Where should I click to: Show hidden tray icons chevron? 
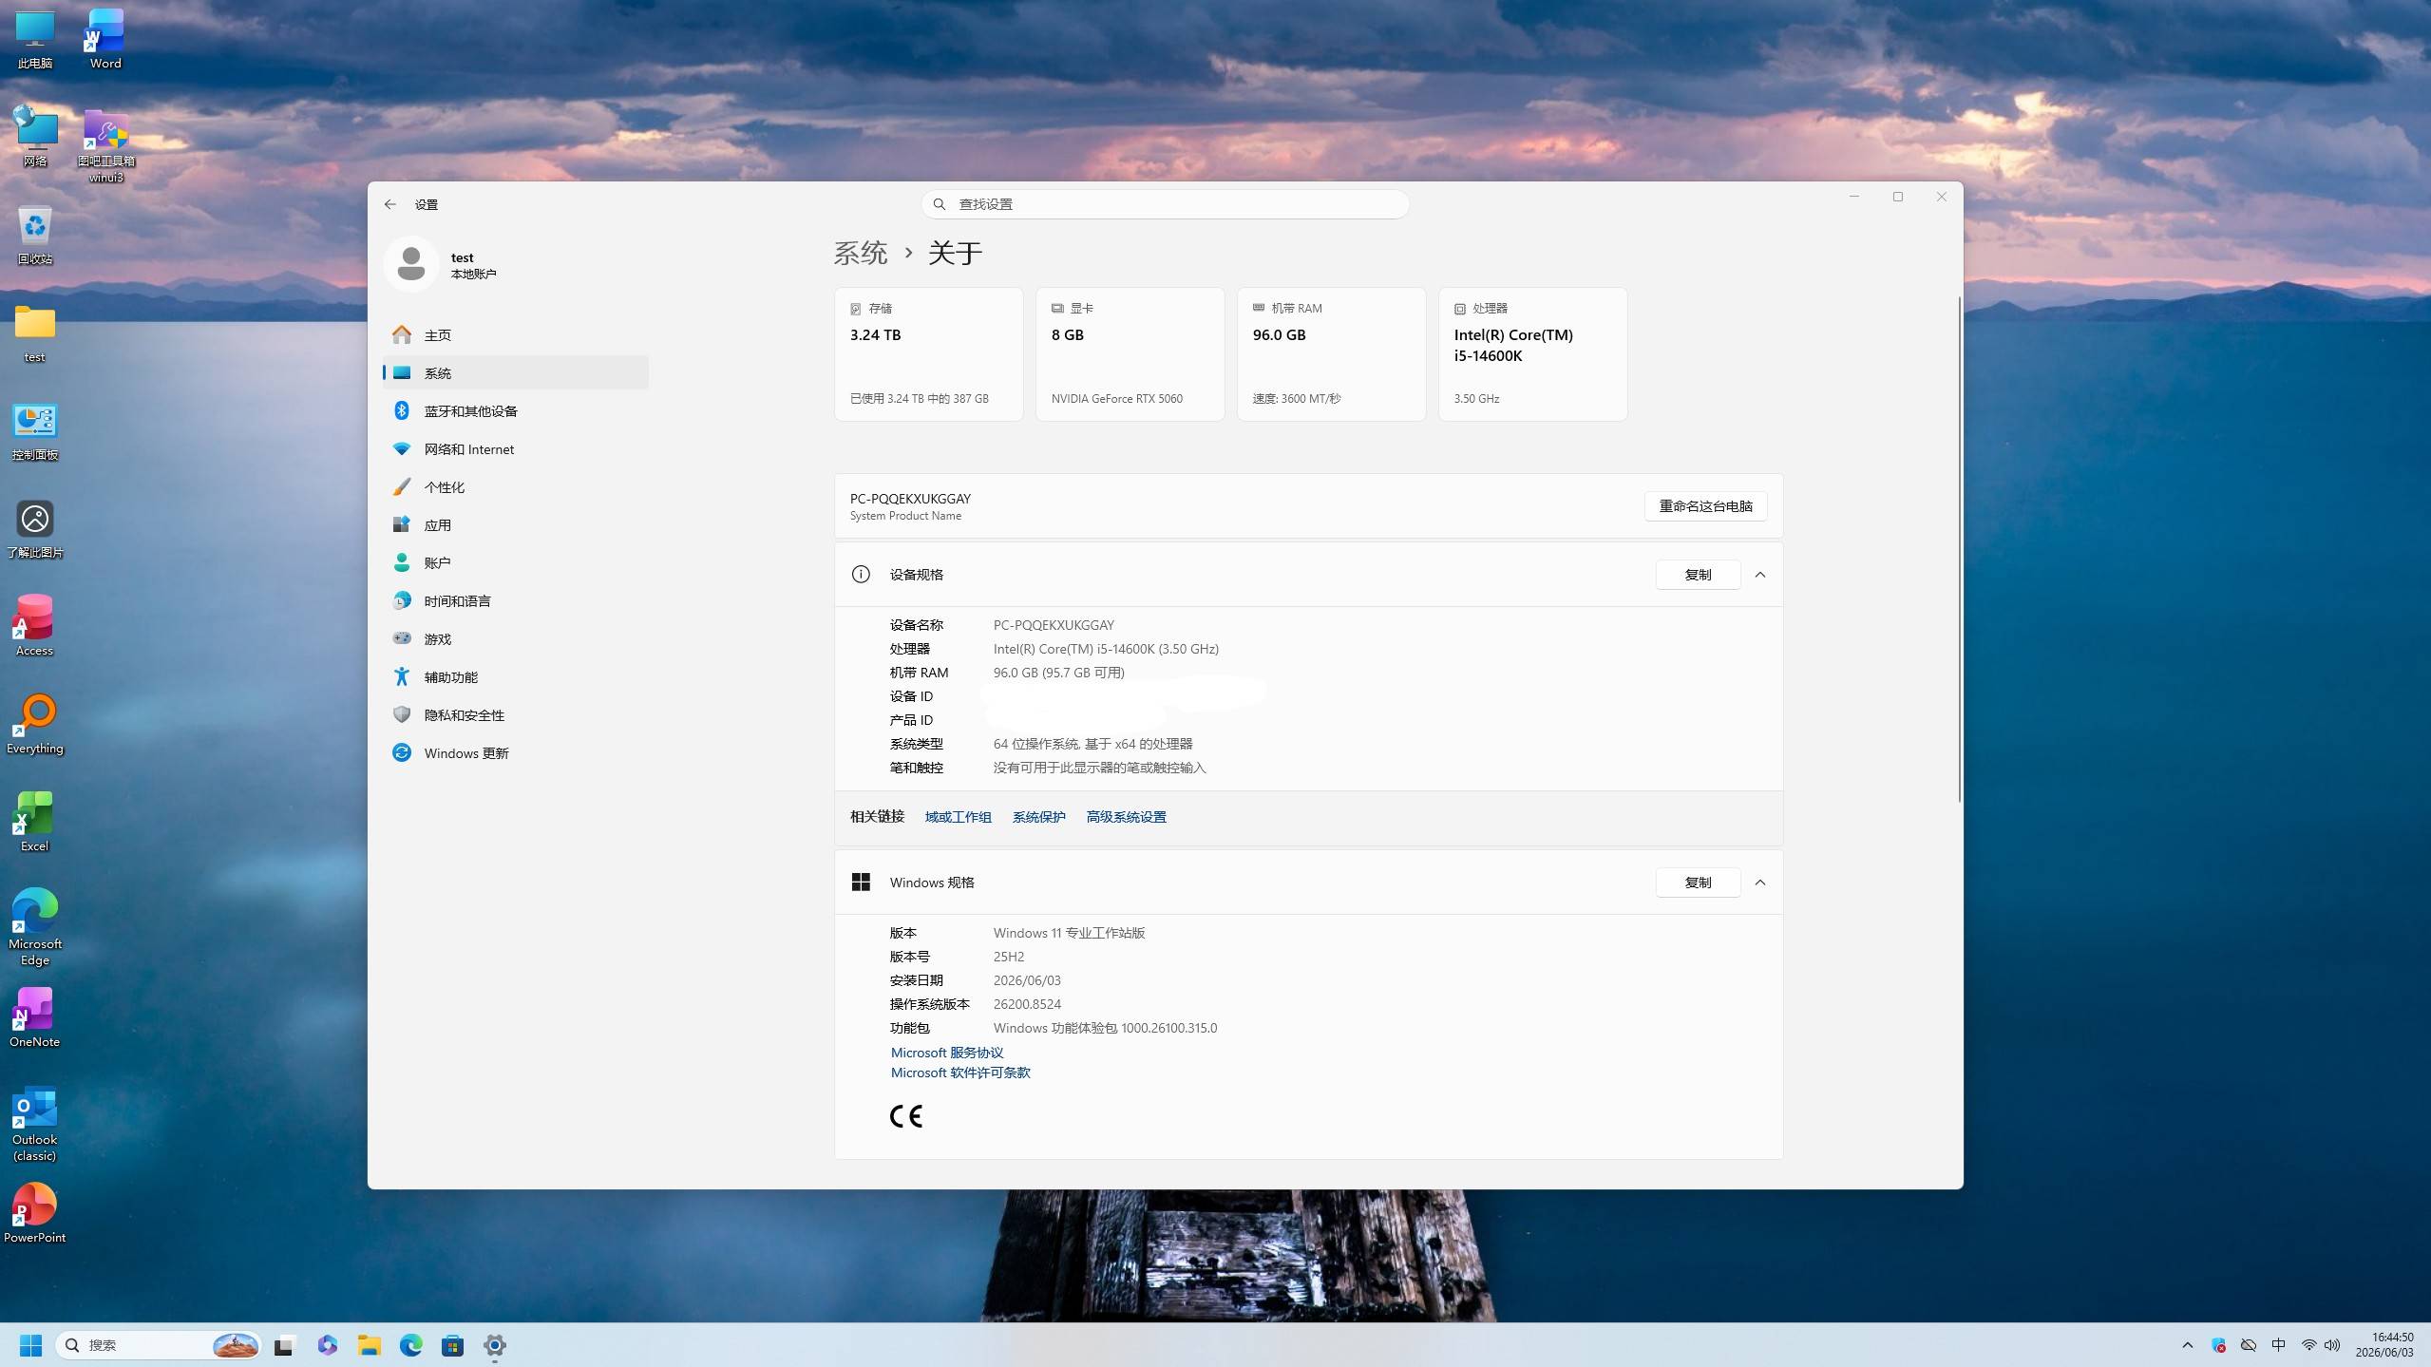click(x=2188, y=1345)
